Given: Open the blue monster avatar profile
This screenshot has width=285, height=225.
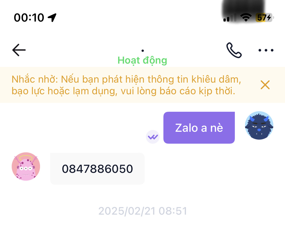Looking at the screenshot, I should [x=259, y=125].
